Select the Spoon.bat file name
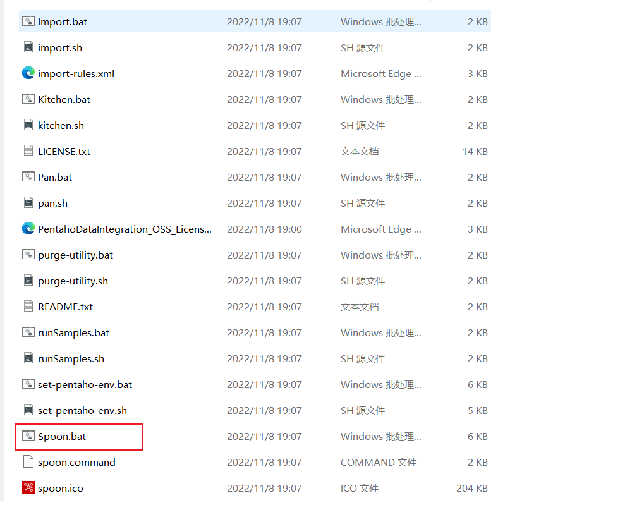The width and height of the screenshot is (632, 505). click(62, 437)
